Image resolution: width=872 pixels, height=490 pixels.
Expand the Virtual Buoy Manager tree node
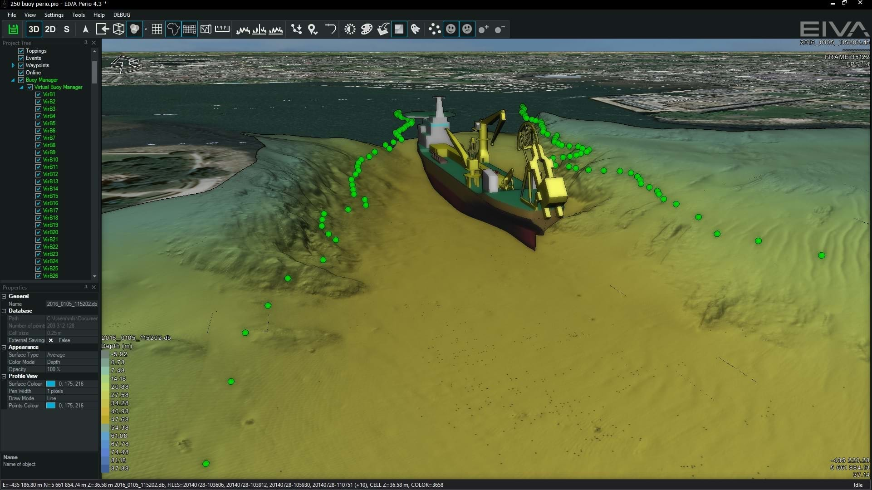pos(22,87)
